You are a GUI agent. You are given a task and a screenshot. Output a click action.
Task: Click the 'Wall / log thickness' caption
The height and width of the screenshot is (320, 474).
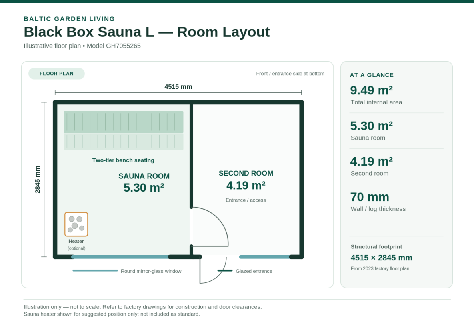point(378,209)
